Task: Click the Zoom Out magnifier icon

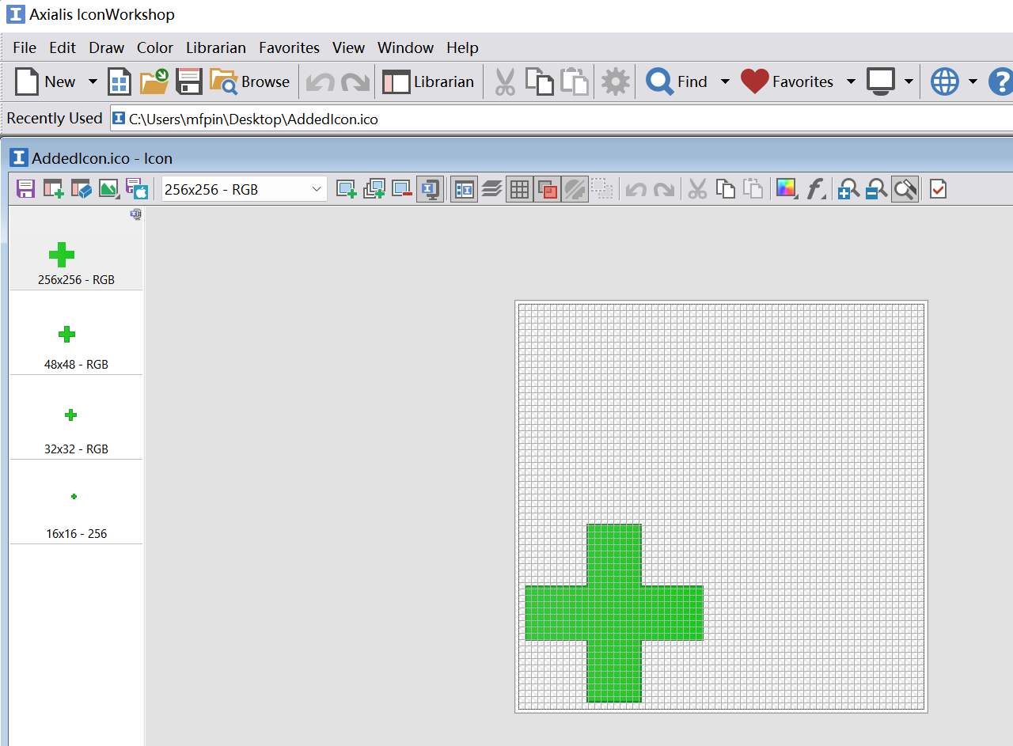Action: point(876,189)
